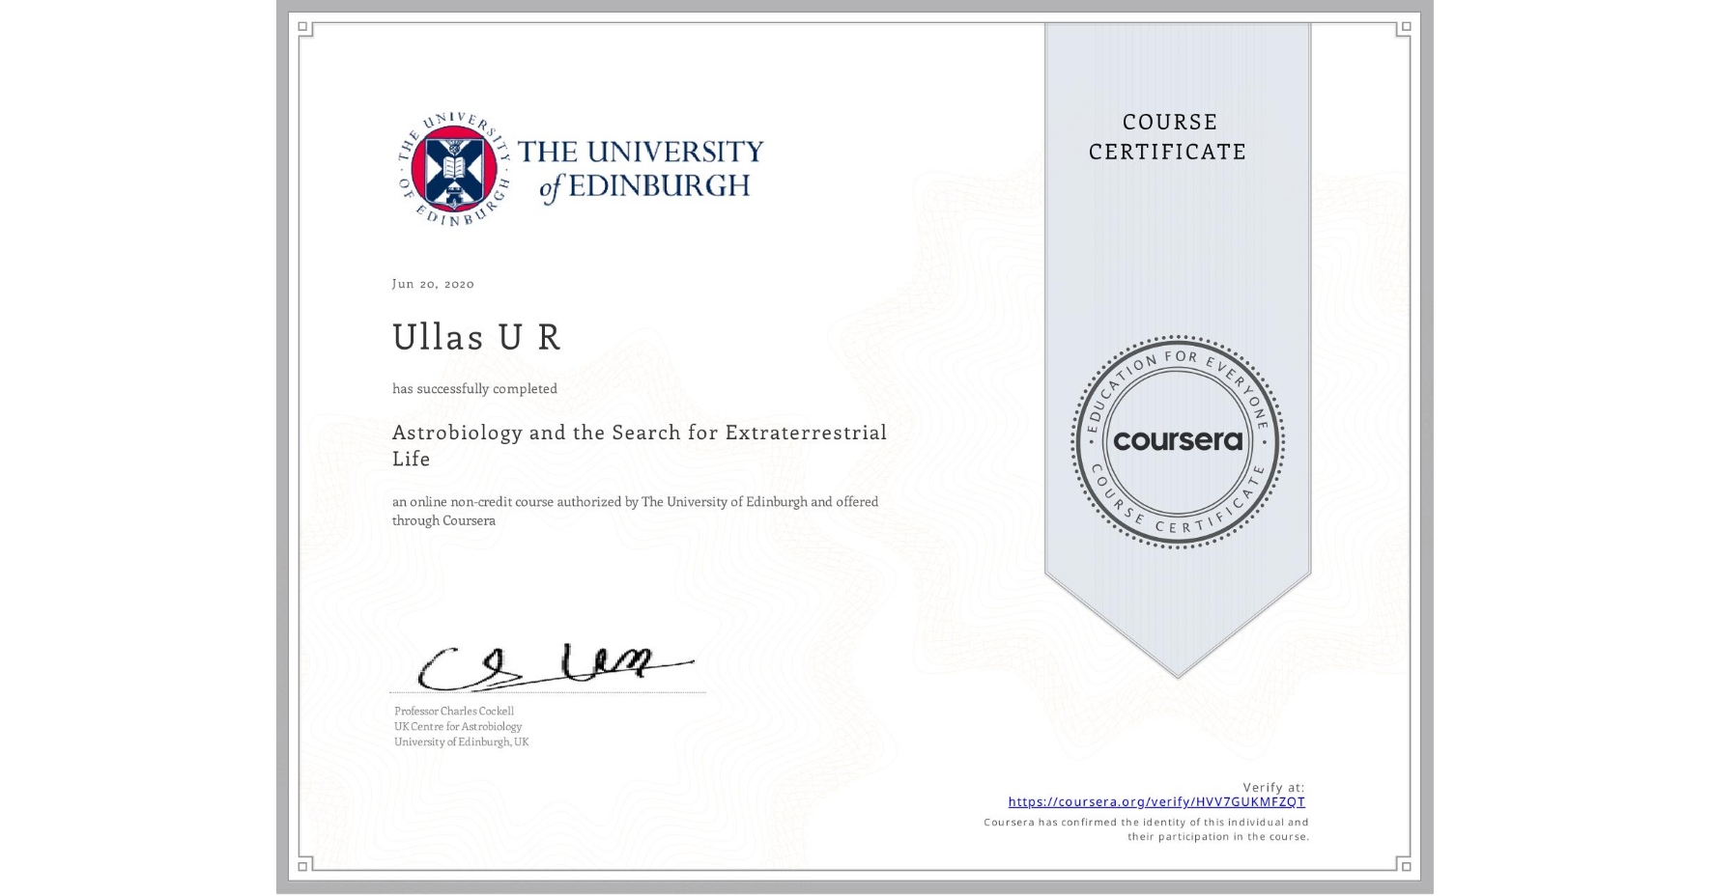Select the recipient name 'Ullas U R'

pos(476,337)
